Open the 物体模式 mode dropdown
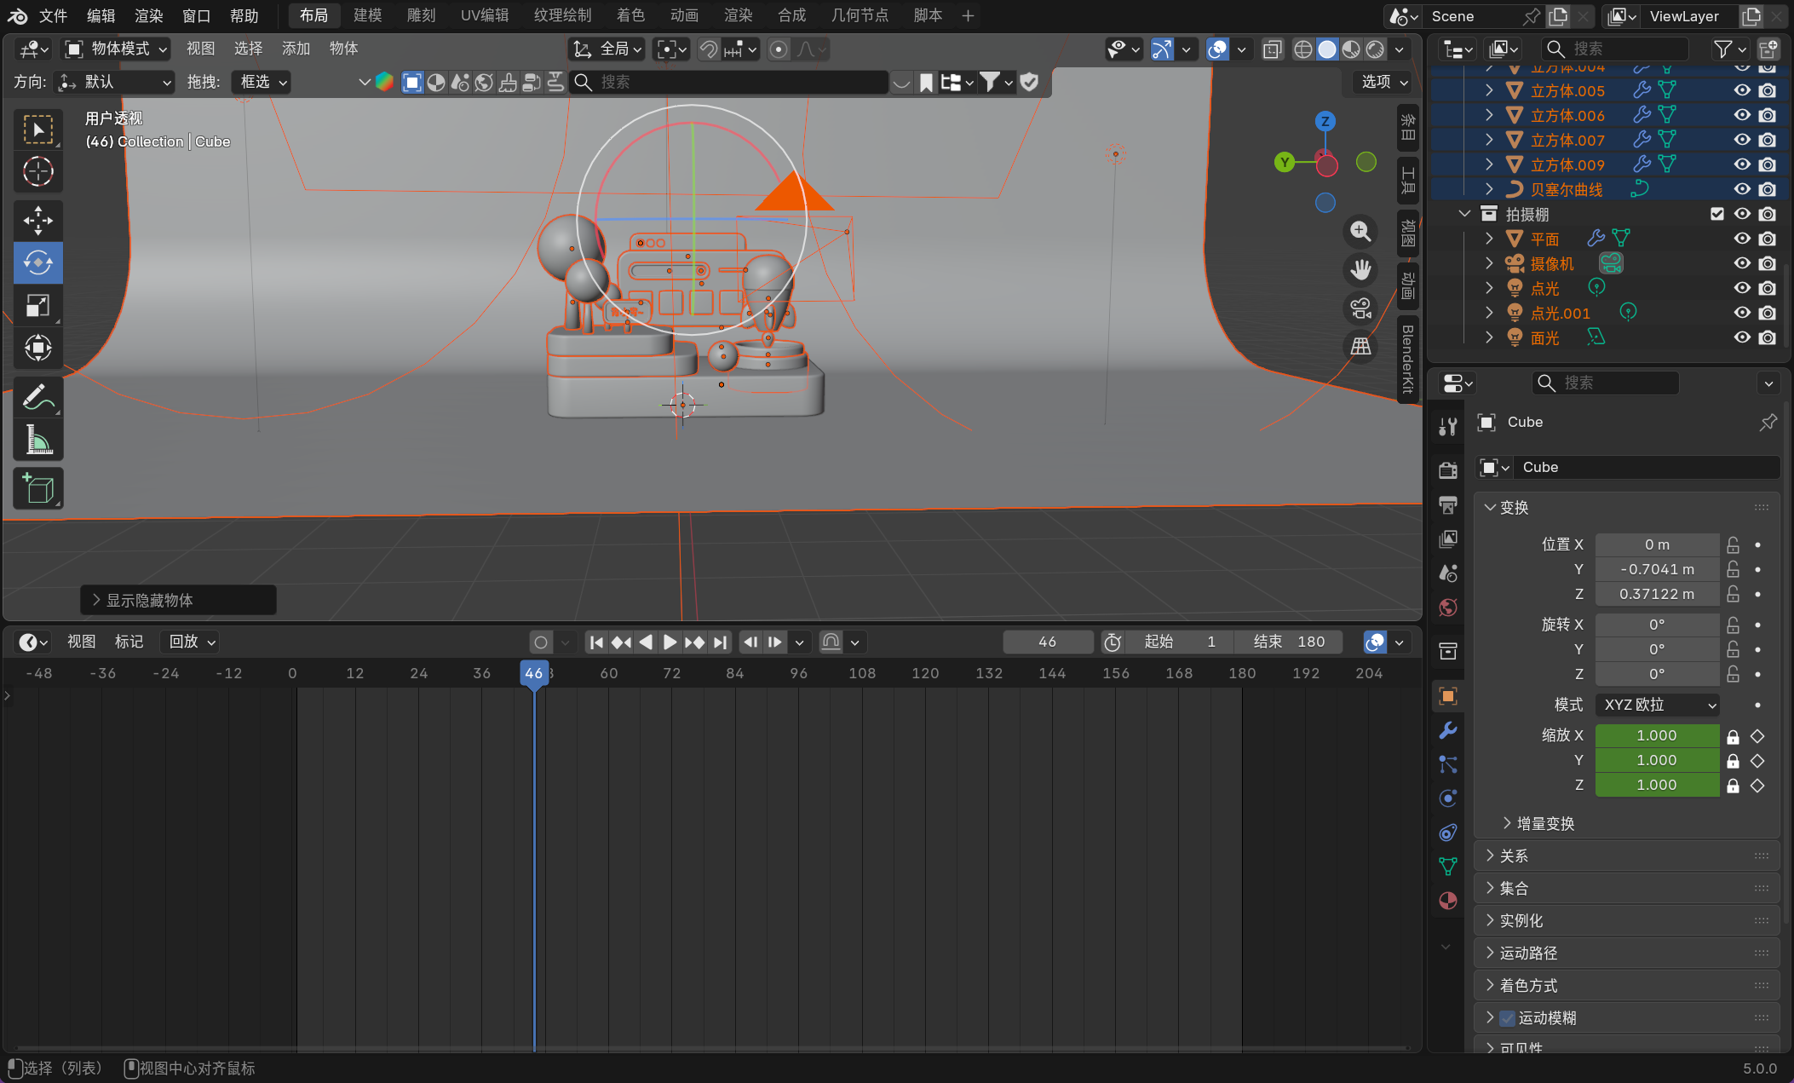This screenshot has height=1083, width=1794. (118, 49)
